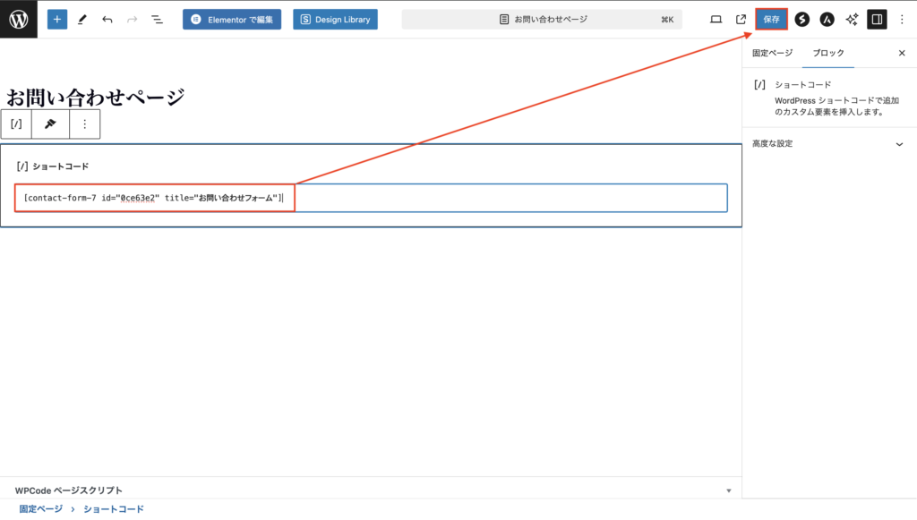Switch to the ブロック tab
This screenshot has width=917, height=520.
pos(827,54)
